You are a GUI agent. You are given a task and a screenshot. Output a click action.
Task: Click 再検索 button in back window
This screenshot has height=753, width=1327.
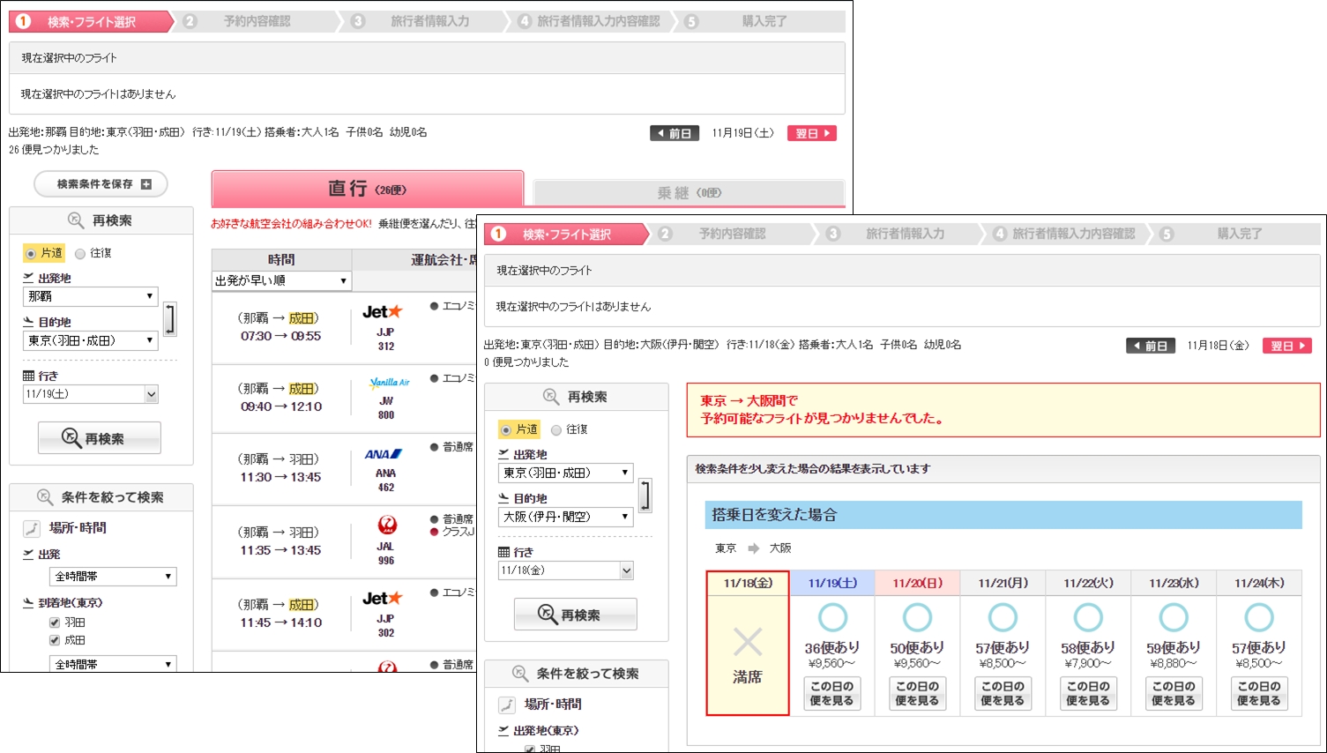pyautogui.click(x=100, y=438)
